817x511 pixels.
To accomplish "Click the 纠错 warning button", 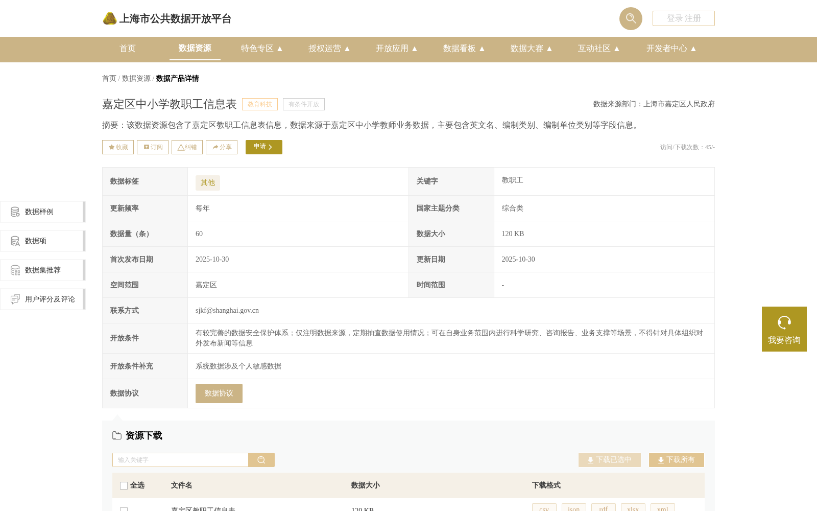I will (187, 147).
